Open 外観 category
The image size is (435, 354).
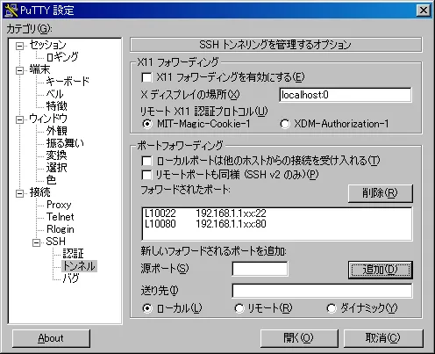point(57,131)
